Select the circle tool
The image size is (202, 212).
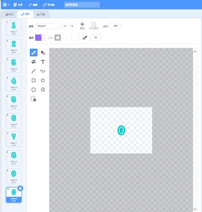click(43, 80)
